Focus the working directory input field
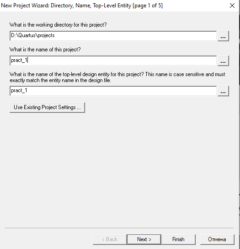Viewport: 240px width, 249px height. 113,36
